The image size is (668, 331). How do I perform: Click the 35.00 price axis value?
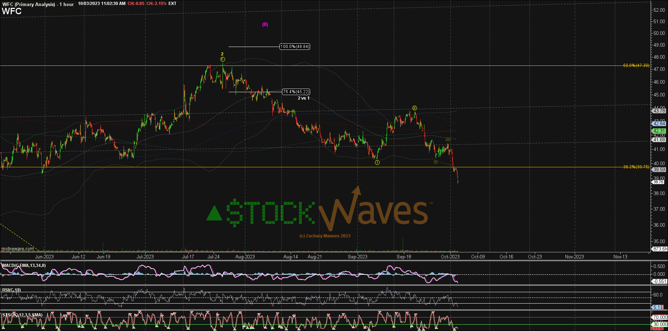pyautogui.click(x=659, y=241)
